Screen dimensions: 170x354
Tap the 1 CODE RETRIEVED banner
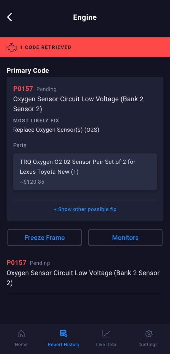85,47
